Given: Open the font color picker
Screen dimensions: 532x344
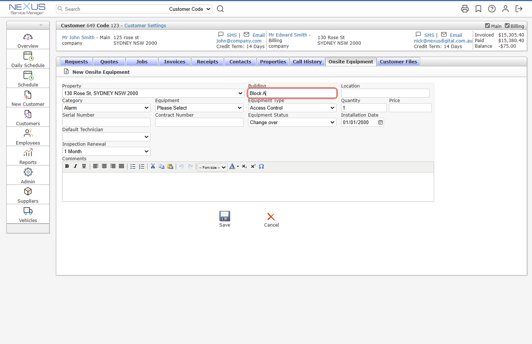Looking at the screenshot, I should (234, 166).
